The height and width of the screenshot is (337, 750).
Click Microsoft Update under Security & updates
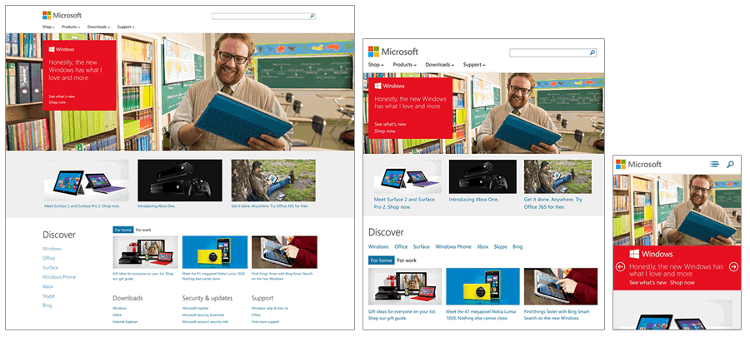[195, 309]
